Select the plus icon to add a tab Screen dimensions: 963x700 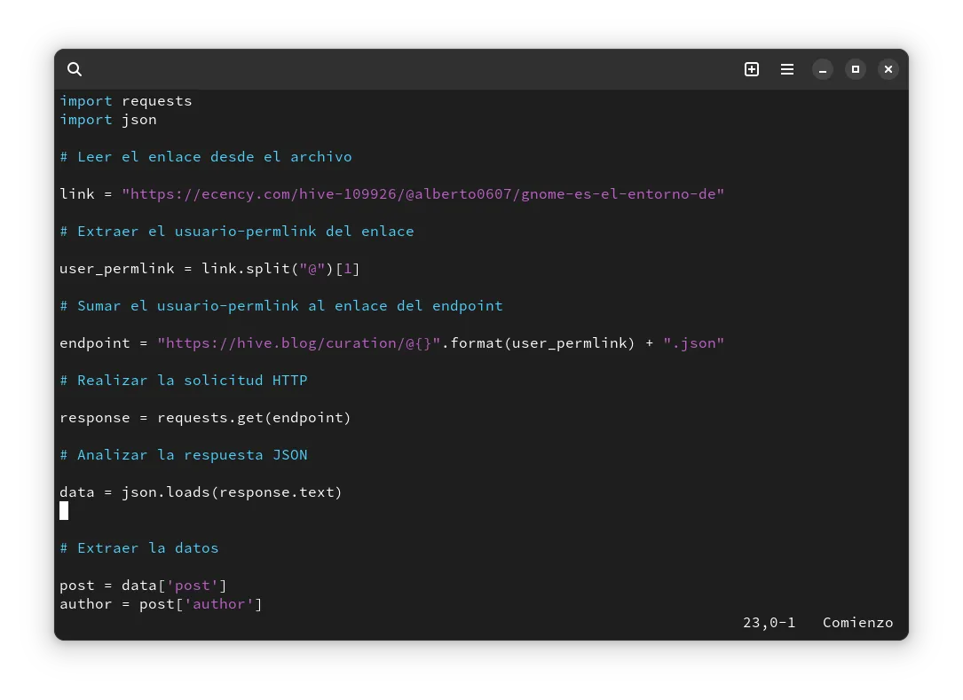point(751,68)
